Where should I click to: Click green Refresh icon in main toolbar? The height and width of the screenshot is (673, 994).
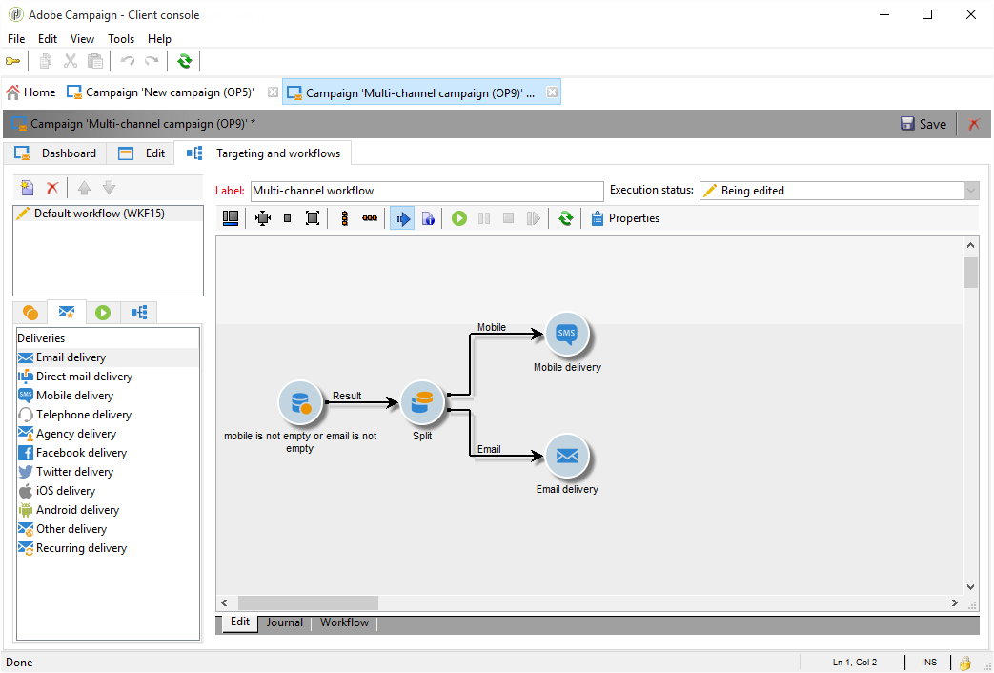[x=185, y=62]
